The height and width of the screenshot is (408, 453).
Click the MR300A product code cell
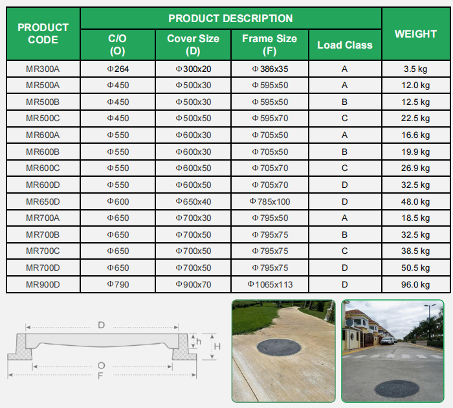(43, 68)
